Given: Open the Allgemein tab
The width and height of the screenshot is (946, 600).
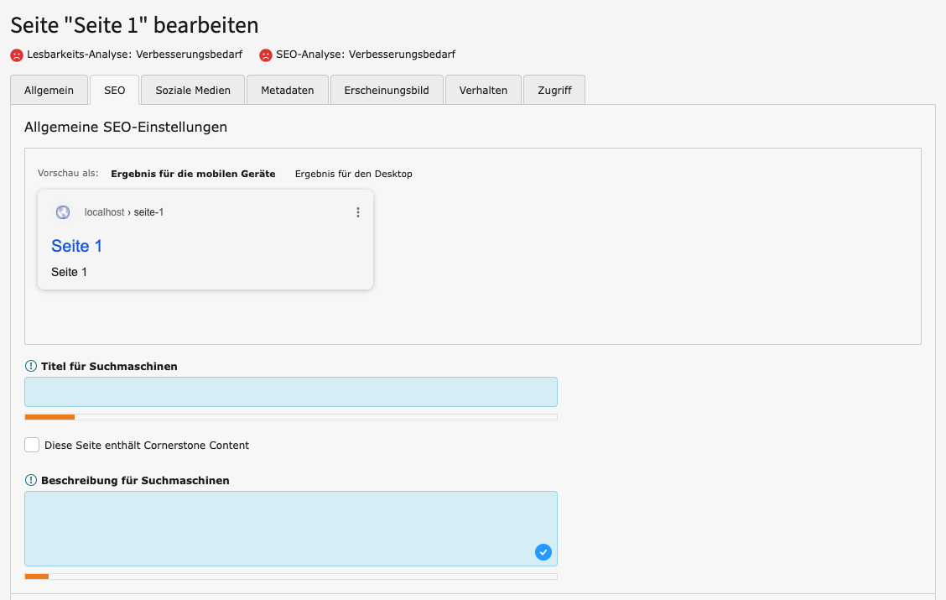Looking at the screenshot, I should pos(49,90).
